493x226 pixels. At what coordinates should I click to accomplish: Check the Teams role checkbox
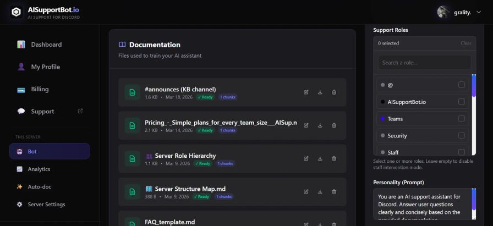pos(461,119)
